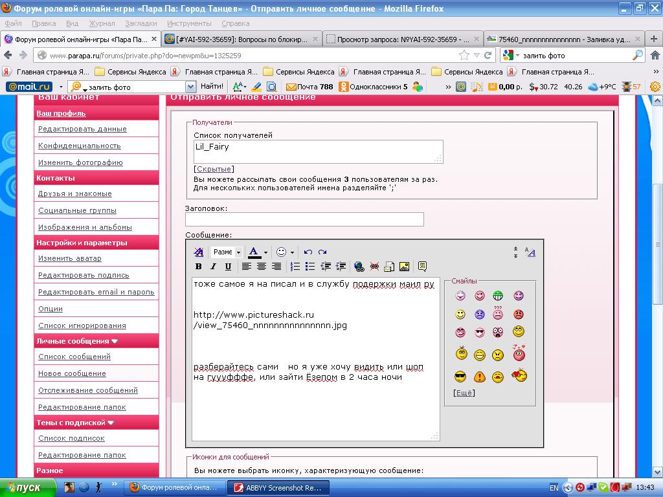Click inside the message text area
The image size is (663, 497).
315,359
